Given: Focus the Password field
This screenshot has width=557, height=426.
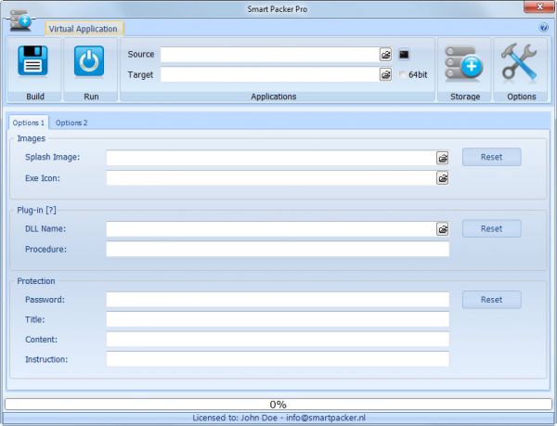Looking at the screenshot, I should (278, 300).
